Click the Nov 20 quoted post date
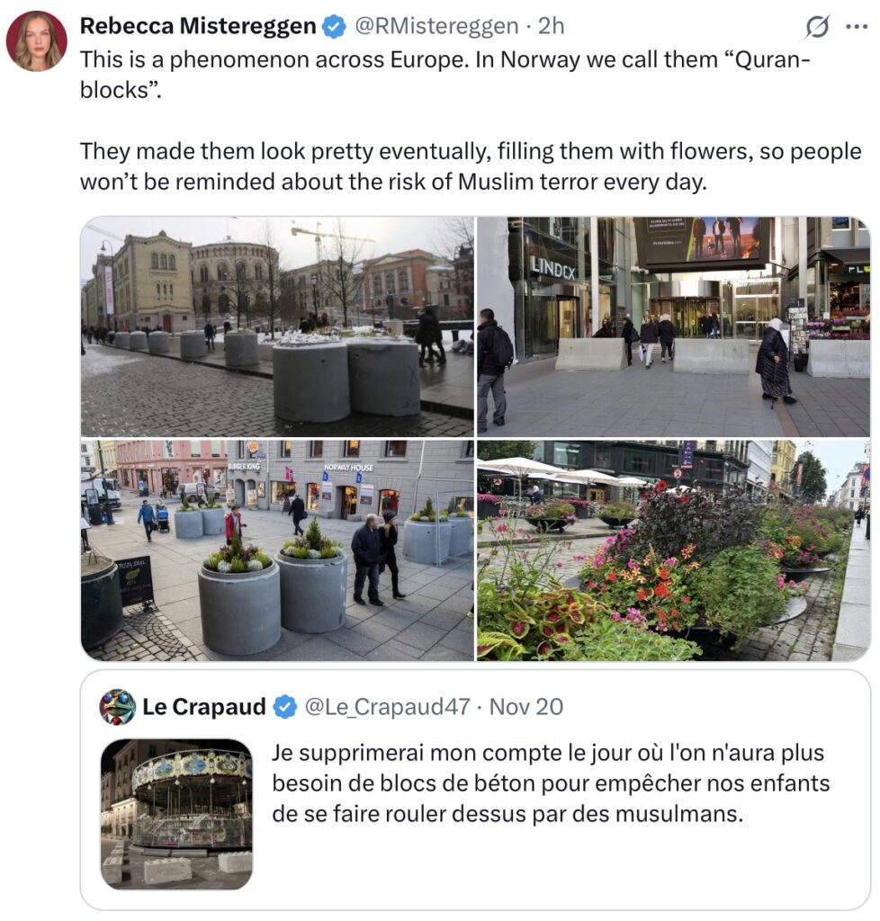This screenshot has width=880, height=921. pyautogui.click(x=525, y=707)
